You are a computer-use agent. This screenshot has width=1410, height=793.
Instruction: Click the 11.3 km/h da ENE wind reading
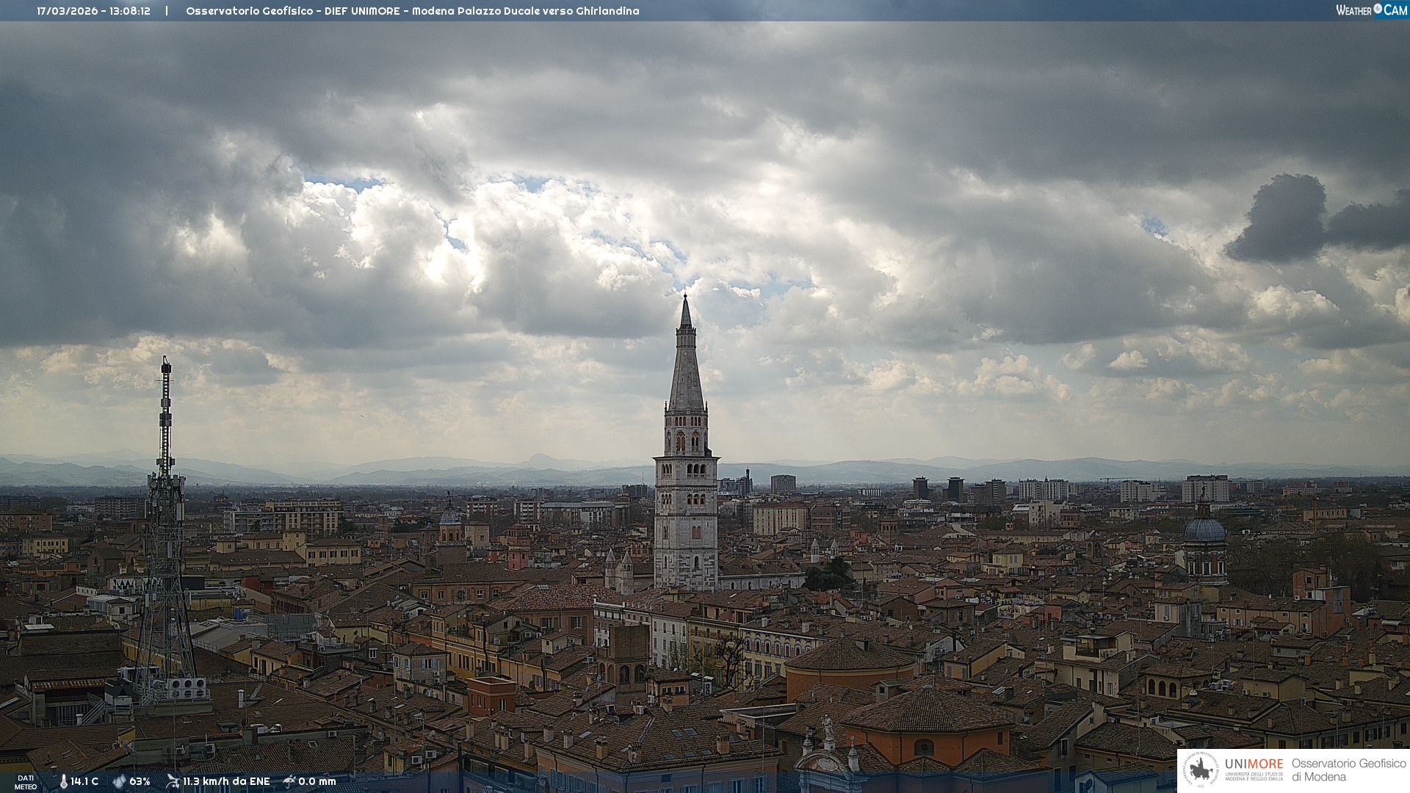coord(226,781)
